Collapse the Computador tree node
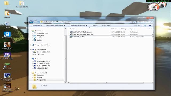This screenshot has width=171, height=96. click(x=31, y=50)
